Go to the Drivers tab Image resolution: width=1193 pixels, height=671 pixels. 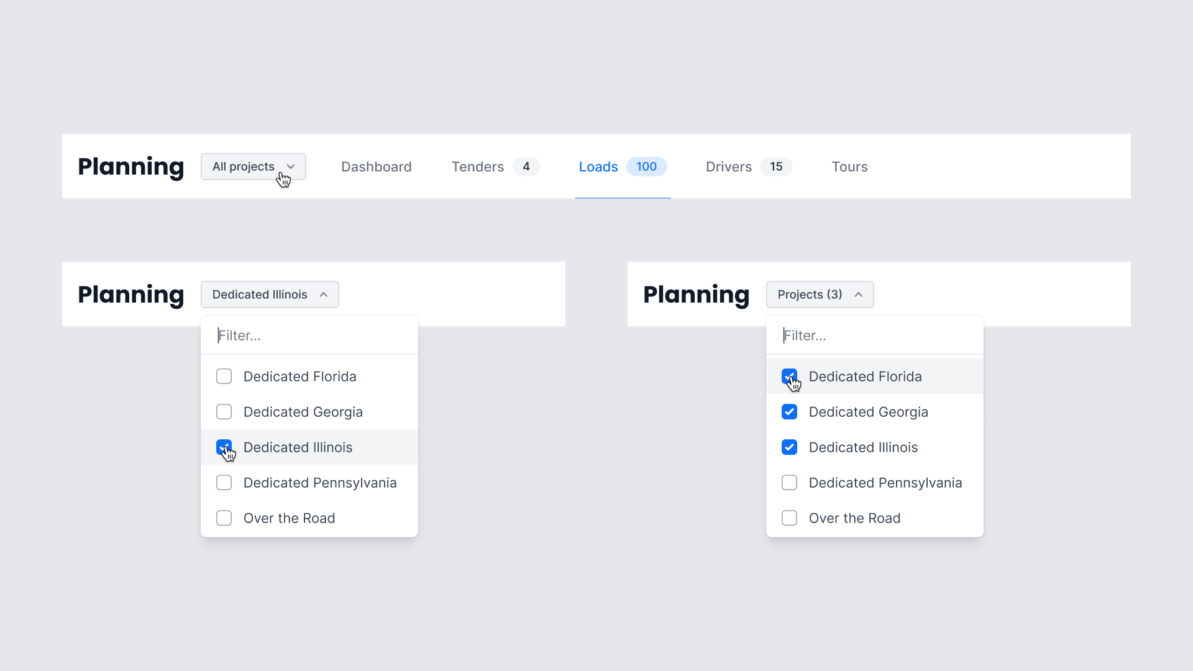point(728,167)
